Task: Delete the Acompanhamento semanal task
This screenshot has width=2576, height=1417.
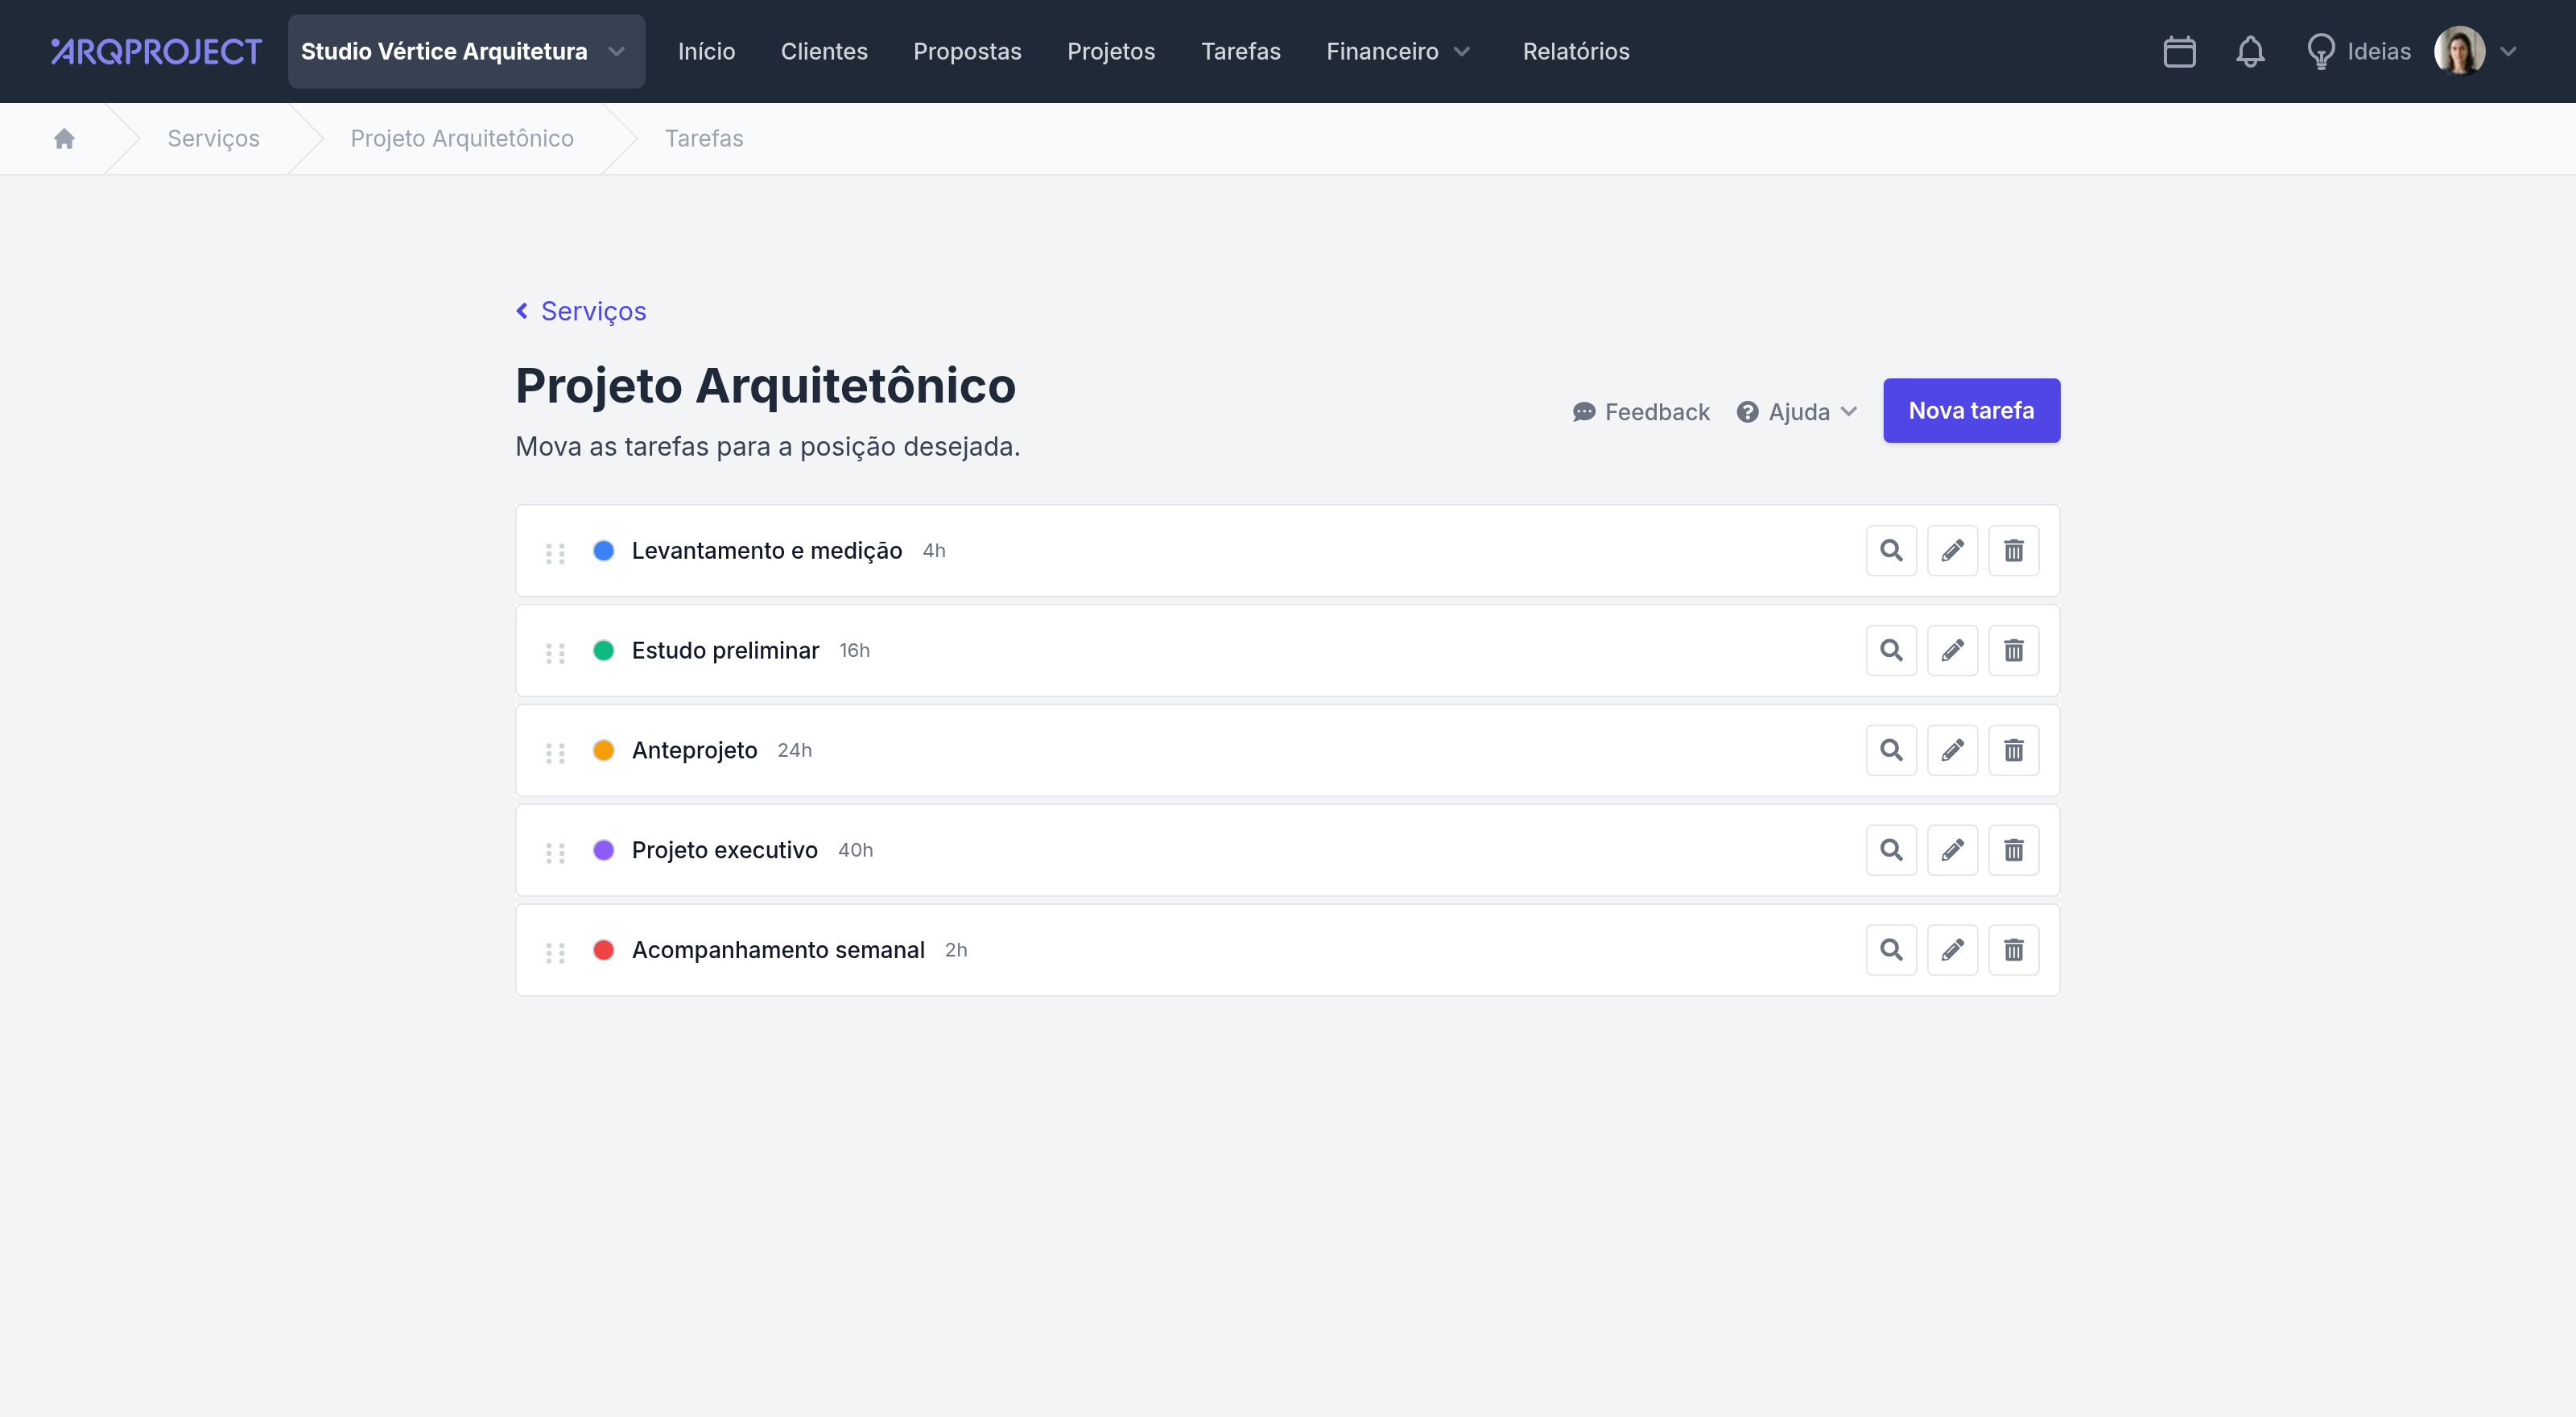Action: pos(2013,950)
